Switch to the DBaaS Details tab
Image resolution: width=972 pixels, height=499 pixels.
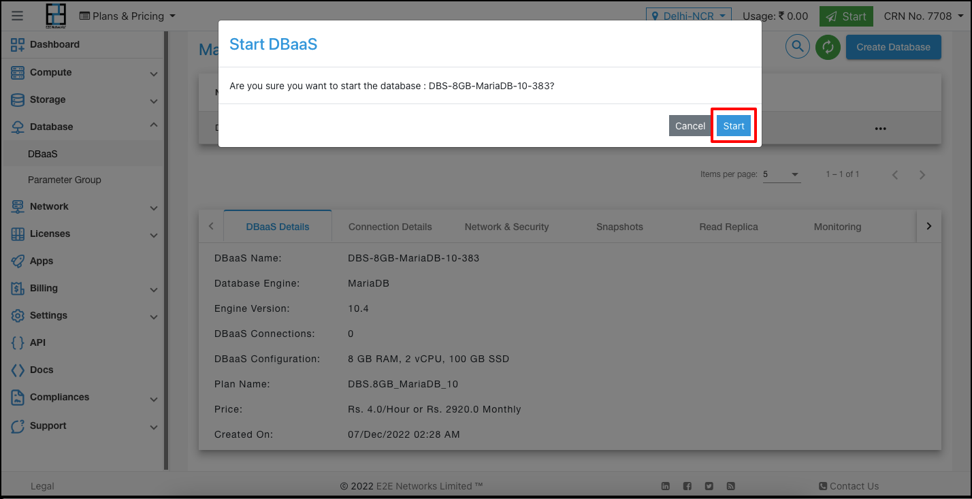coord(278,227)
